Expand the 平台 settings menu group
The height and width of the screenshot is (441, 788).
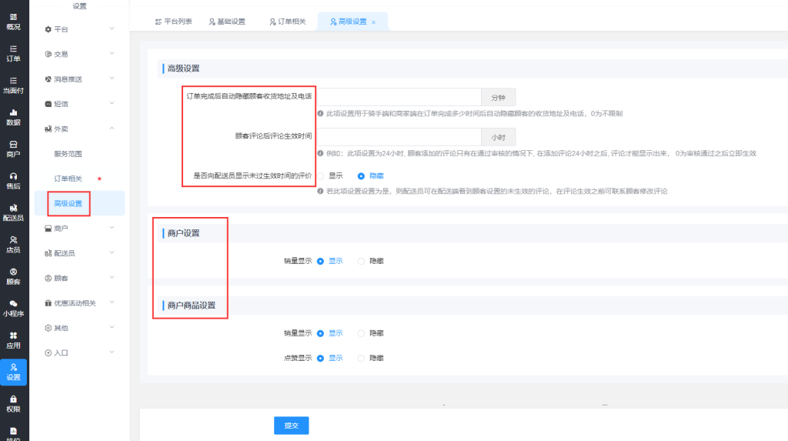[x=79, y=29]
